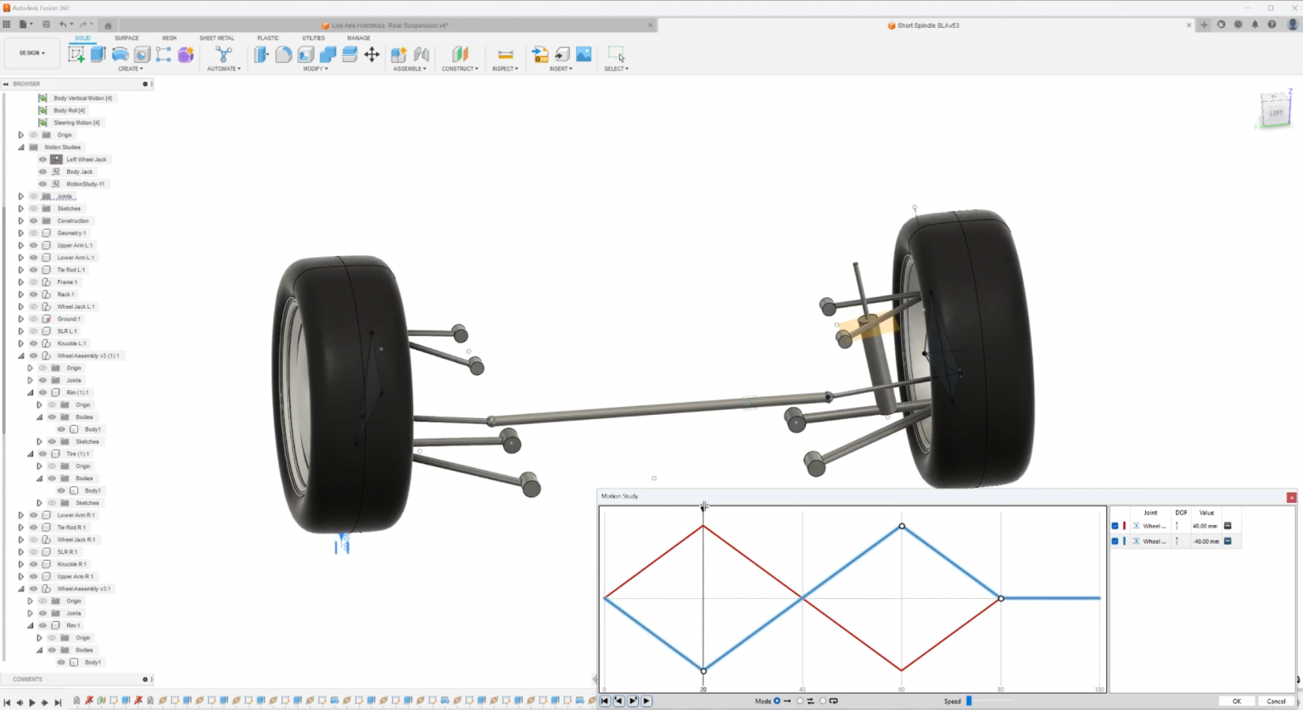Uncheck the red Wheel joint checkbox
1303x710 pixels.
(1115, 526)
